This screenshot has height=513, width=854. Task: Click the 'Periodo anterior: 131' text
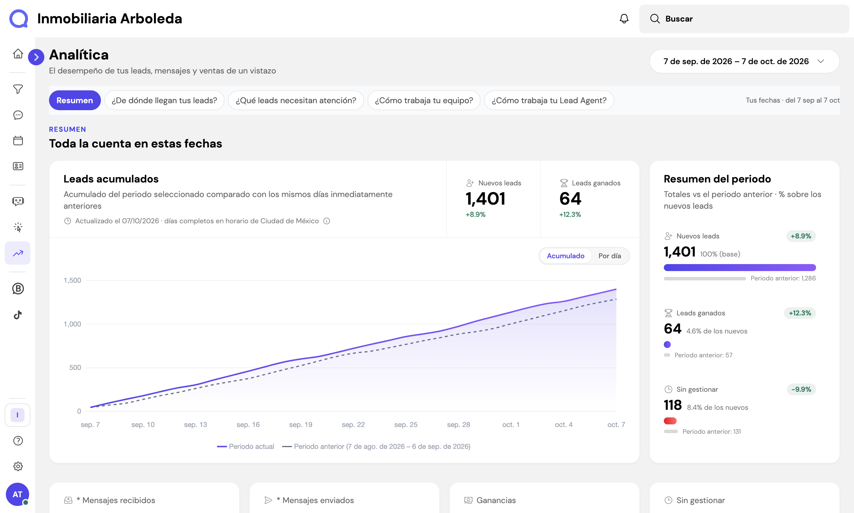pyautogui.click(x=711, y=432)
